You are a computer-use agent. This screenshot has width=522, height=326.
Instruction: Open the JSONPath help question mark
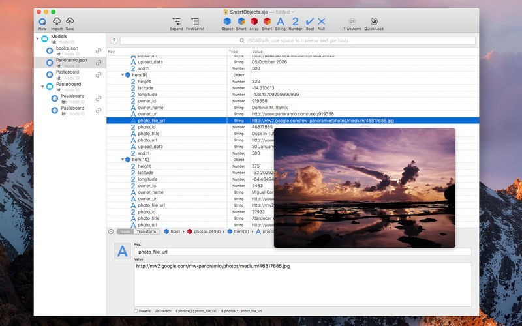[x=114, y=40]
